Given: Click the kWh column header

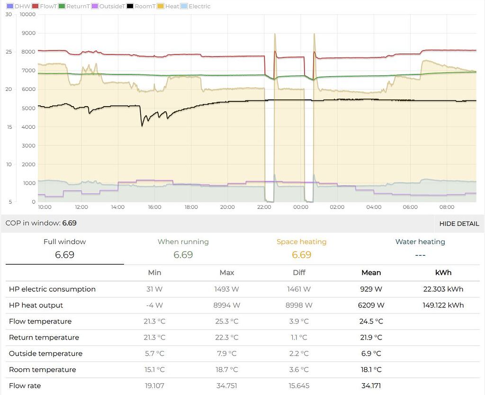Looking at the screenshot, I should coord(443,272).
